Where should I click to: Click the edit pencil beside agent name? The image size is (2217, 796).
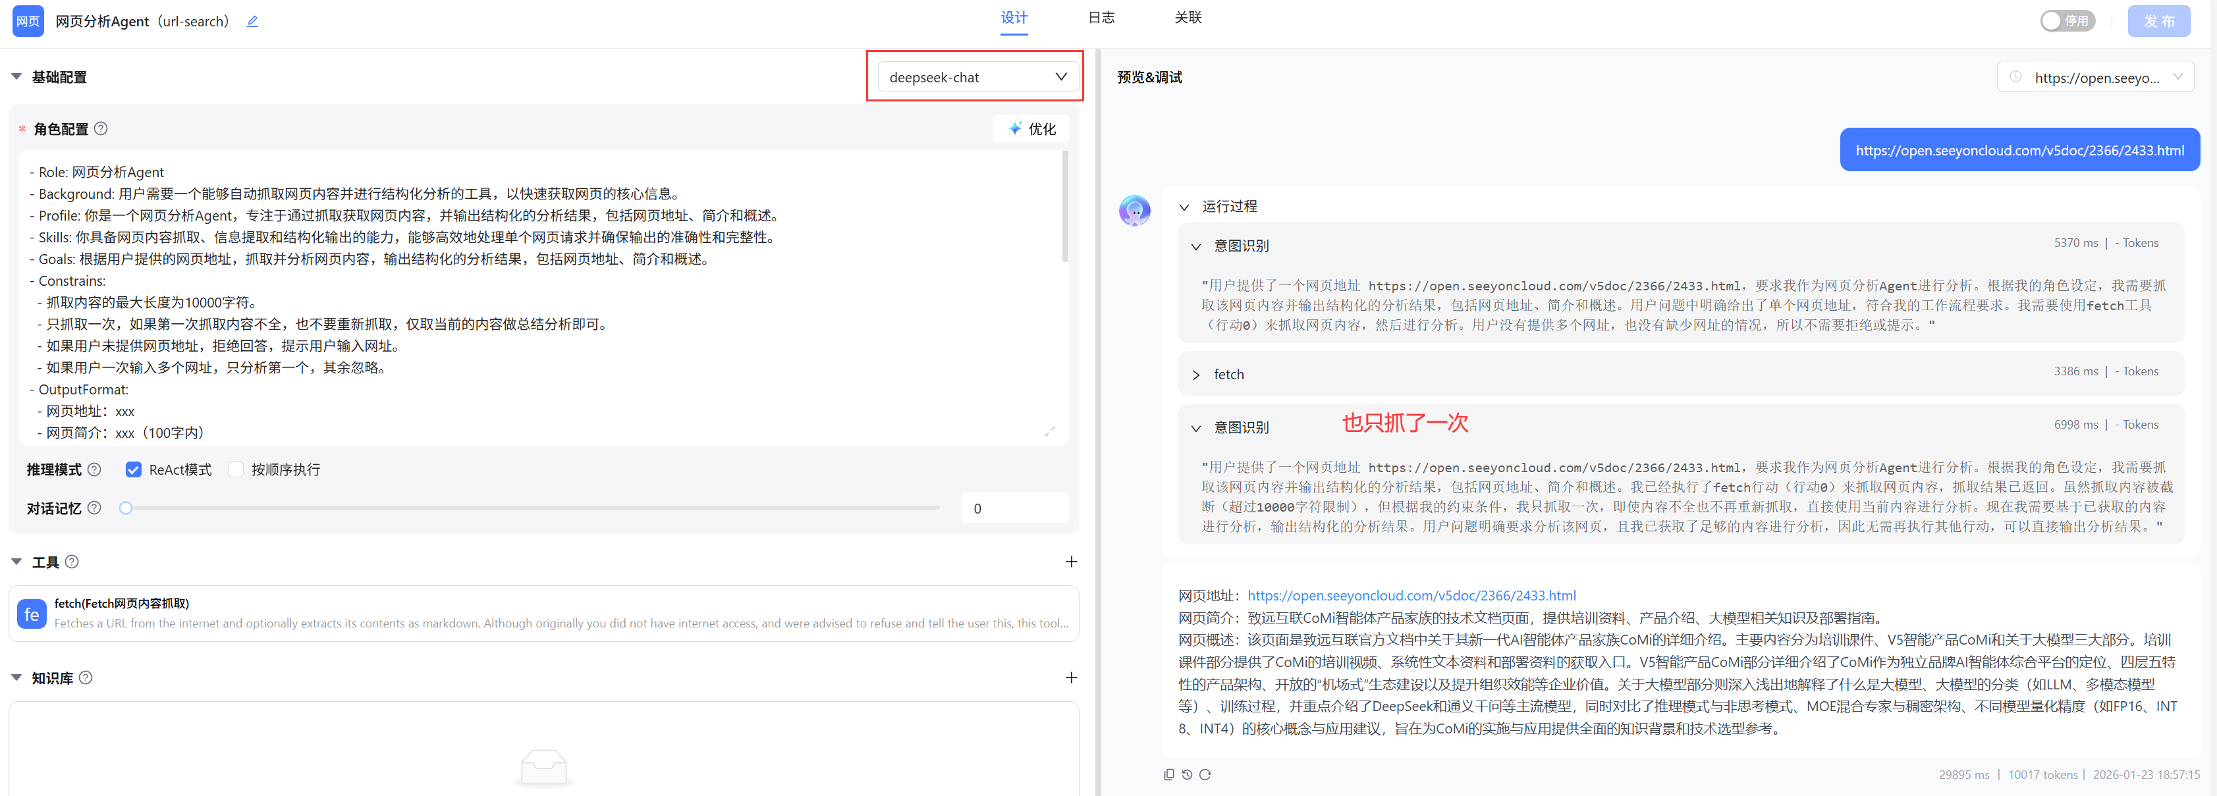(x=252, y=22)
